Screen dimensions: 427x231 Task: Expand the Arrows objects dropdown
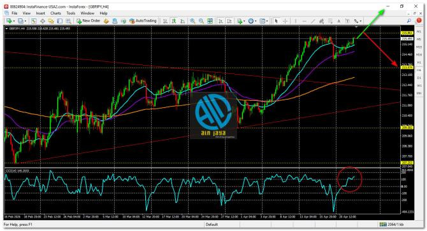pyautogui.click(x=361, y=21)
